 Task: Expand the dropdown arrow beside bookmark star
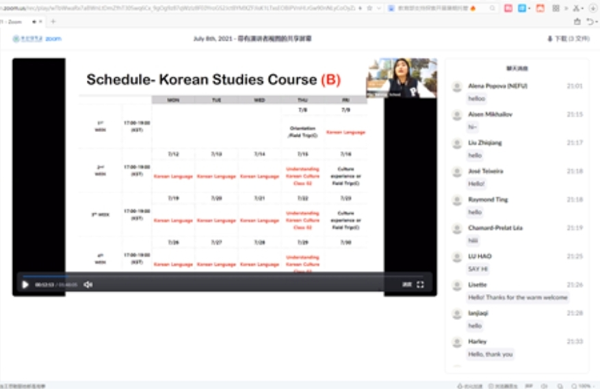(379, 8)
